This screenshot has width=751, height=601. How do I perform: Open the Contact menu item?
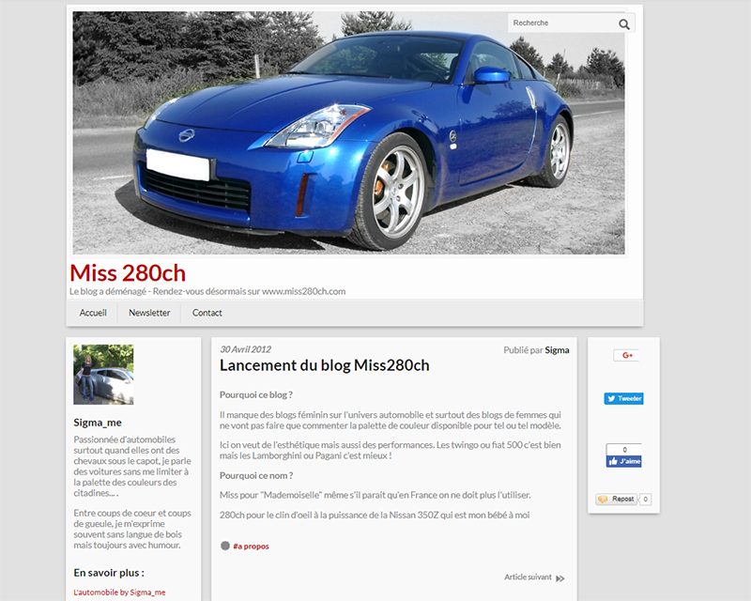pos(207,313)
